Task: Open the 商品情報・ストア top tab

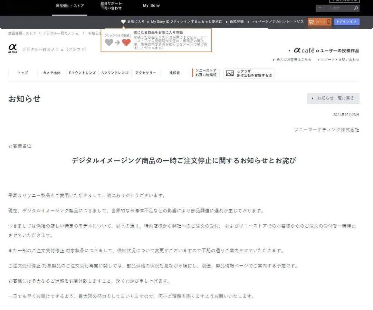Action: [70, 6]
